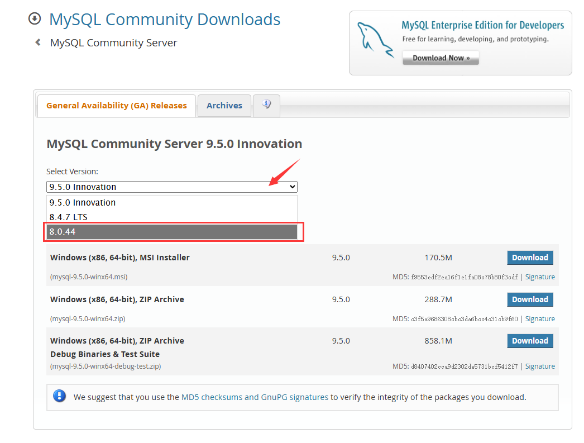Click the MD5 hash of MSI Installer
The width and height of the screenshot is (584, 443).
(465, 277)
